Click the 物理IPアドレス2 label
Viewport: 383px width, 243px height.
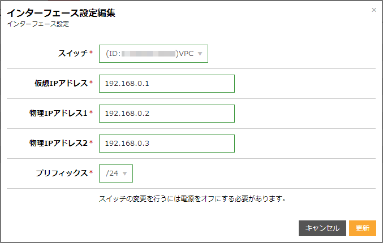(x=58, y=144)
